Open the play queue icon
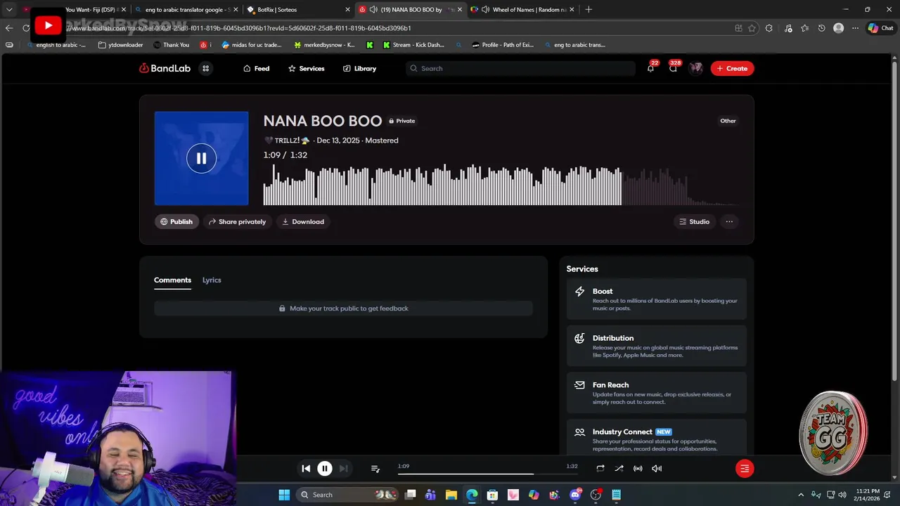 tap(375, 469)
